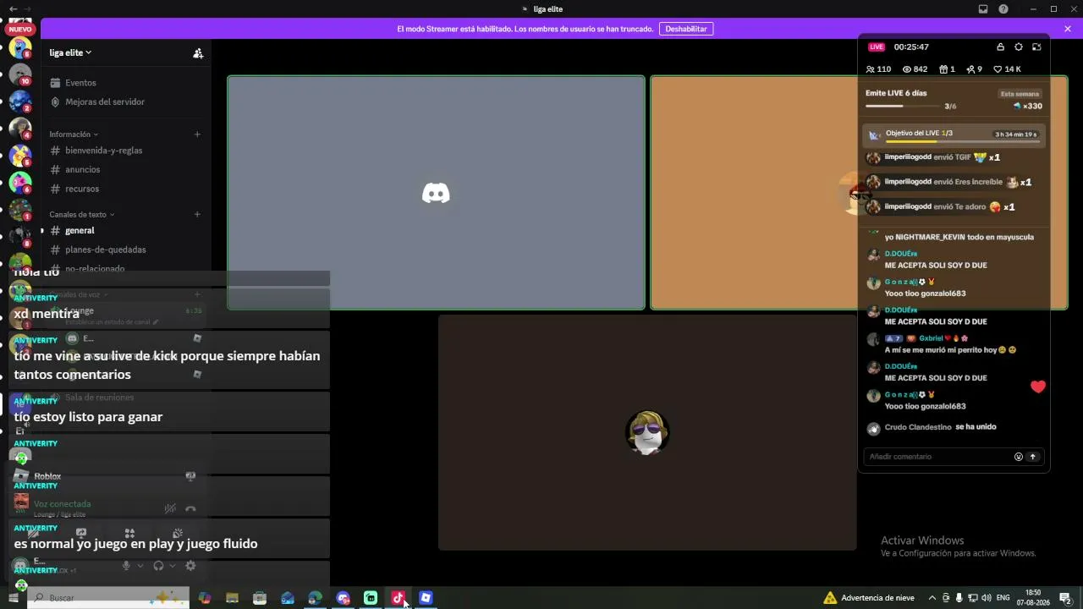The height and width of the screenshot is (609, 1083).
Task: Open the ENG language switcher
Action: tap(1003, 598)
